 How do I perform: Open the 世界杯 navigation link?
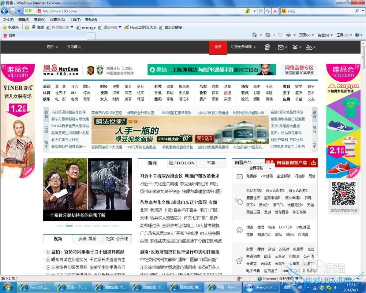[x=60, y=93]
